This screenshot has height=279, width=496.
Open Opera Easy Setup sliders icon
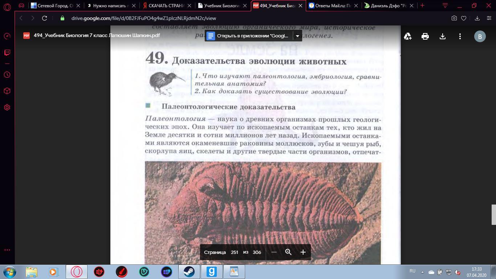(x=489, y=18)
